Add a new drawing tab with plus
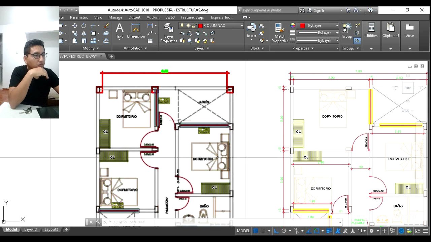The height and width of the screenshot is (242, 431). (x=111, y=56)
